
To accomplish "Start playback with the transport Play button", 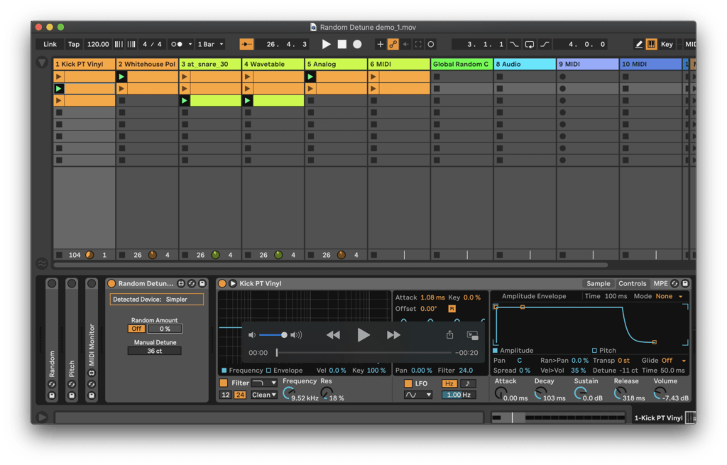I will click(326, 44).
